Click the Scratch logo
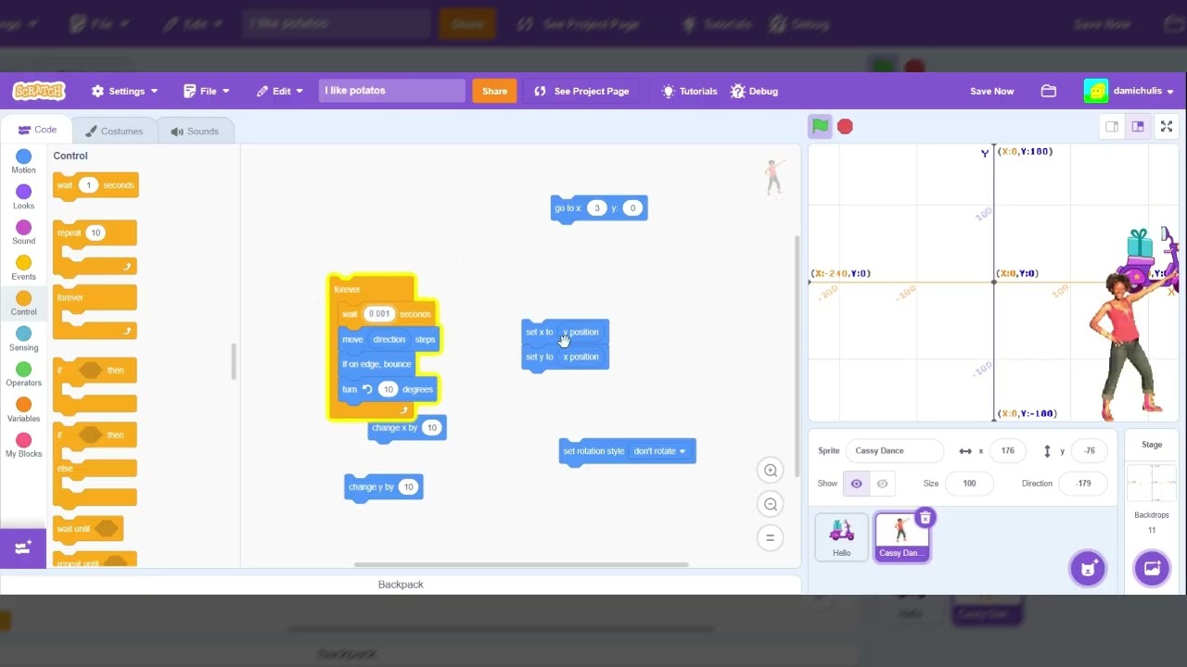This screenshot has height=667, width=1187. pyautogui.click(x=39, y=91)
